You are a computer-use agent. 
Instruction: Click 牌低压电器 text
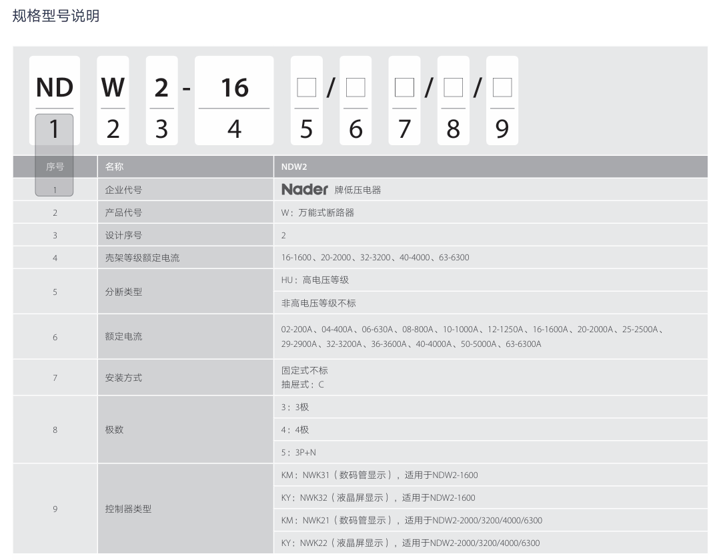pyautogui.click(x=358, y=190)
